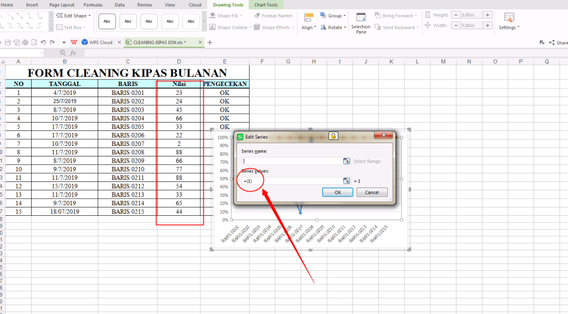Increase shape height with plus stepper
The image size is (568, 314).
488,15
